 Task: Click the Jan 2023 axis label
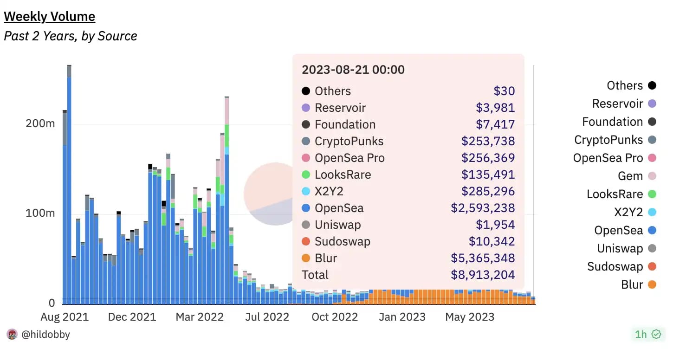point(402,317)
